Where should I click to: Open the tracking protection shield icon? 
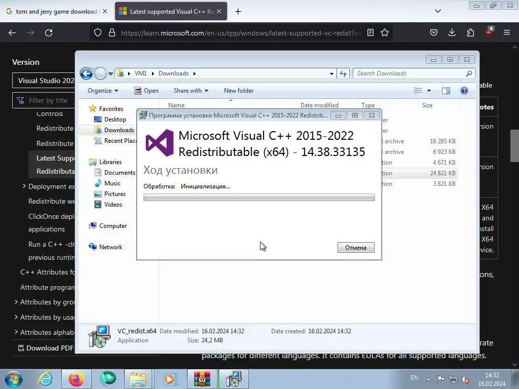pyautogui.click(x=98, y=33)
